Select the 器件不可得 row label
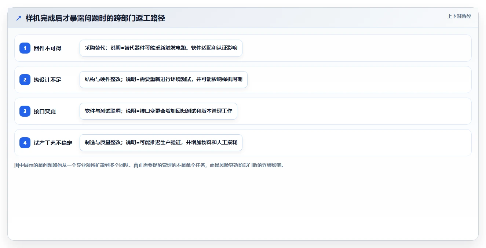The height and width of the screenshot is (248, 486). (48, 48)
